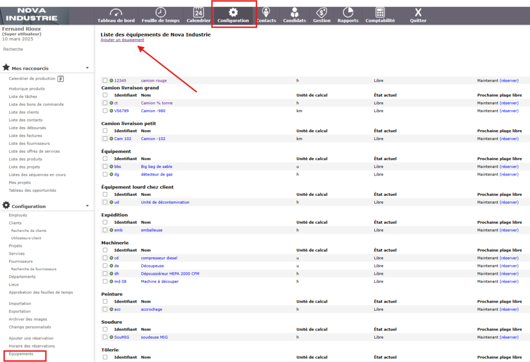Open the Unité de décontamination equipment link
This screenshot has width=530, height=362.
point(165,202)
